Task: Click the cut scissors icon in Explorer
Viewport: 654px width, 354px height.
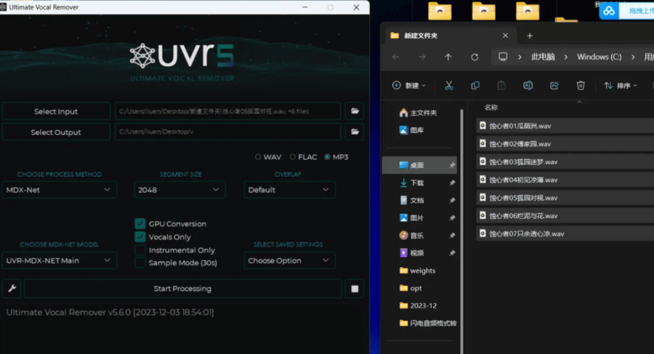Action: [x=448, y=86]
